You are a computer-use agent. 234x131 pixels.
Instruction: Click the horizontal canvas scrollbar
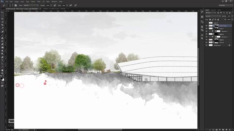click(100, 130)
